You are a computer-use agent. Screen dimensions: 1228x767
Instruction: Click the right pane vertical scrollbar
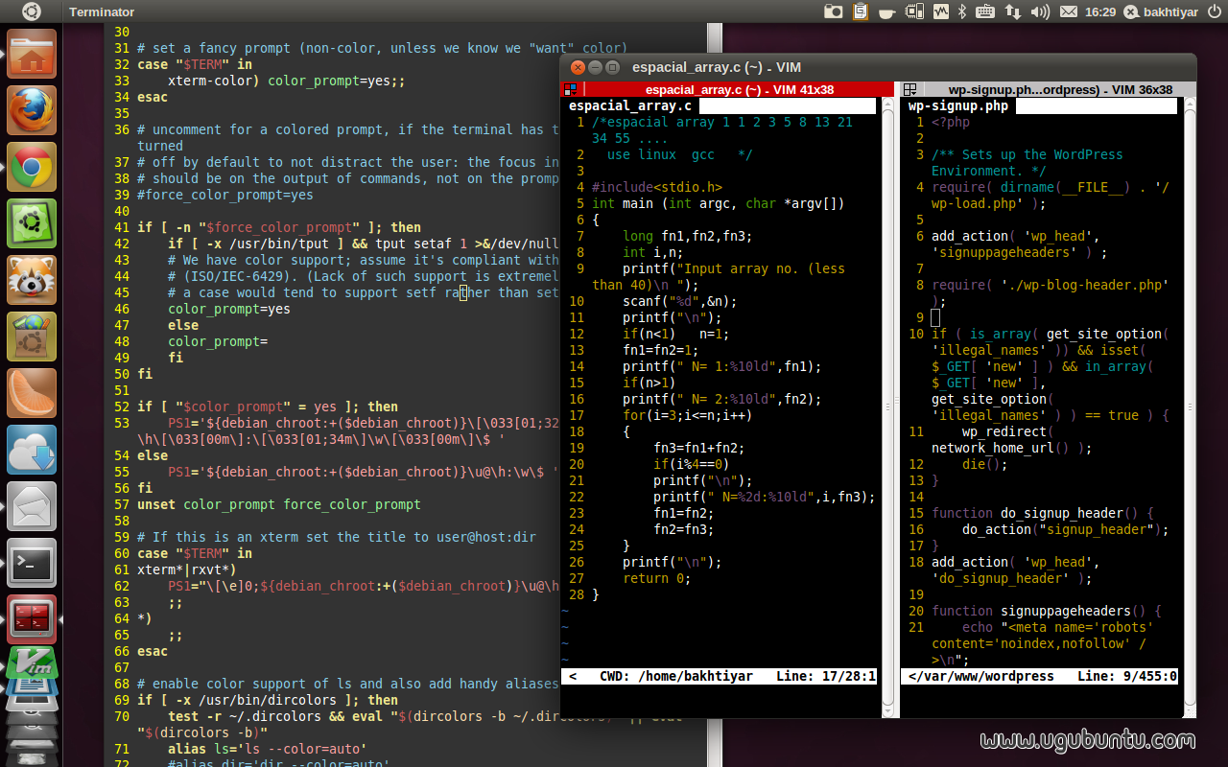[1190, 407]
